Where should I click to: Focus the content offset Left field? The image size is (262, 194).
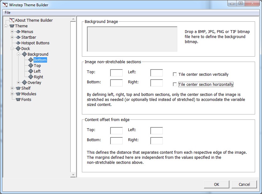[157, 131]
